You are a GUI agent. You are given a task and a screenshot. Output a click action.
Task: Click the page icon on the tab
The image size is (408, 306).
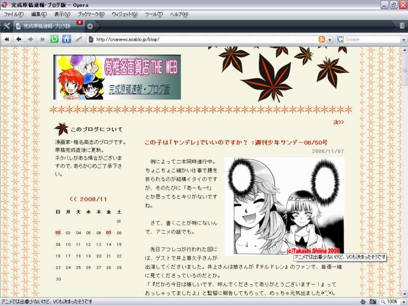pyautogui.click(x=18, y=26)
